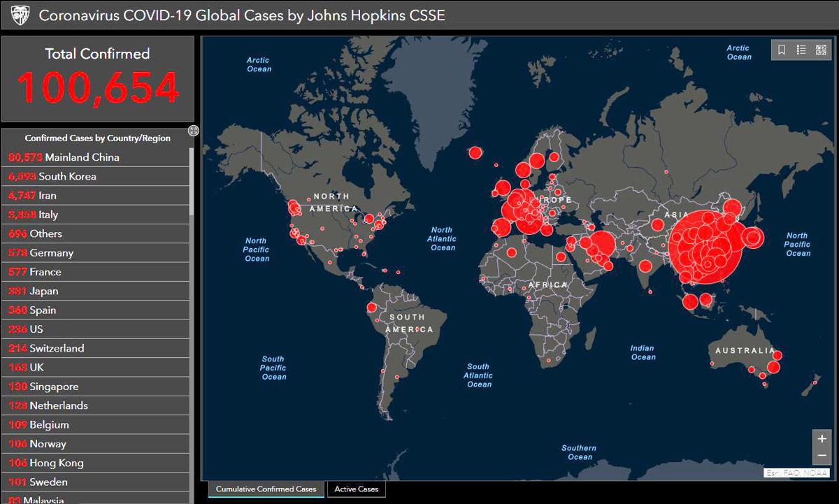Viewport: 839px width, 504px height.
Task: Select the Cumulative Confirmed Cases tab
Action: 266,489
